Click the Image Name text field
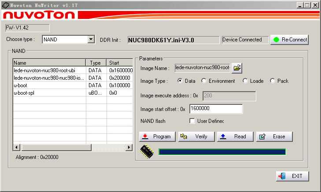This screenshot has height=192, width=321. 203,68
